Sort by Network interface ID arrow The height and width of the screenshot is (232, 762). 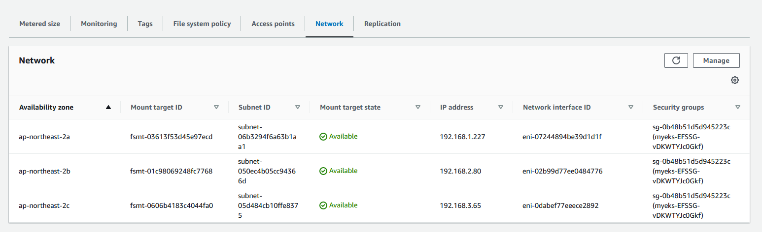point(630,107)
